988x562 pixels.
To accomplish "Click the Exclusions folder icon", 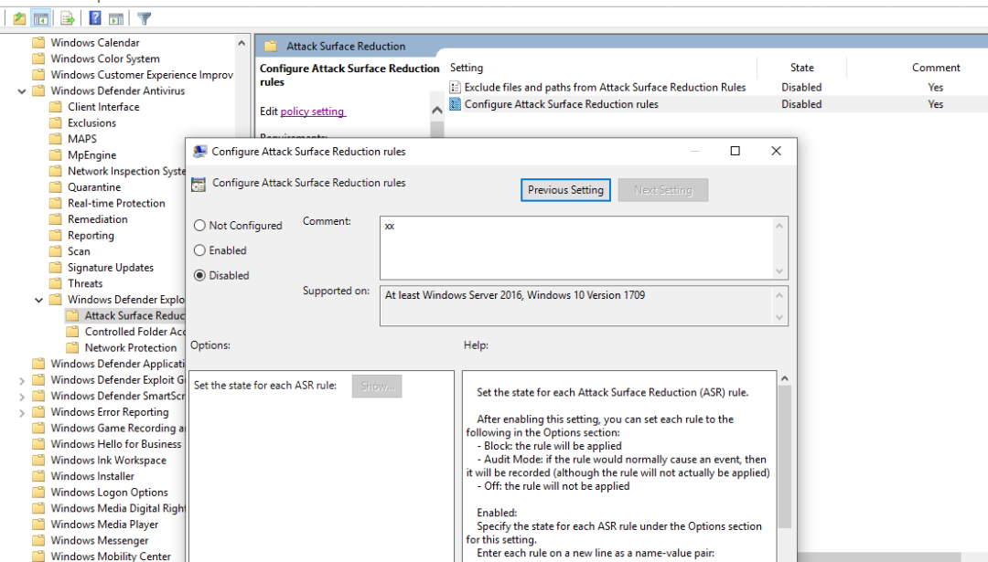I will click(56, 122).
